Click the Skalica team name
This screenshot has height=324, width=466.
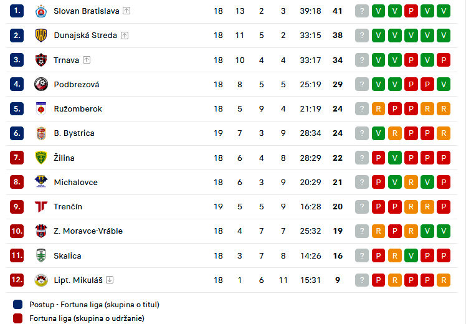click(67, 255)
